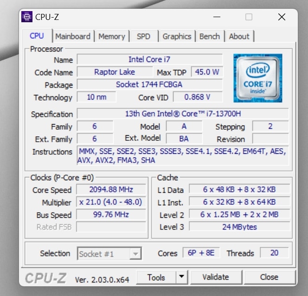308x296 pixels.
Task: Open the About tab
Action: pyautogui.click(x=239, y=36)
